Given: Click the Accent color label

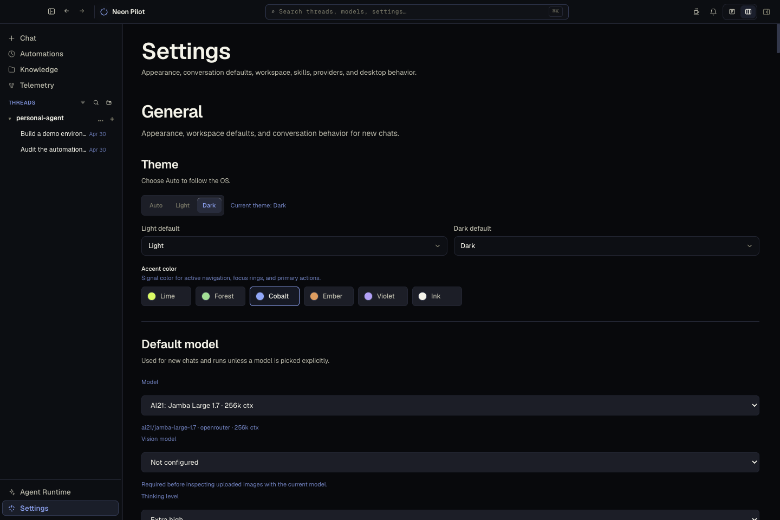Looking at the screenshot, I should click(x=159, y=269).
